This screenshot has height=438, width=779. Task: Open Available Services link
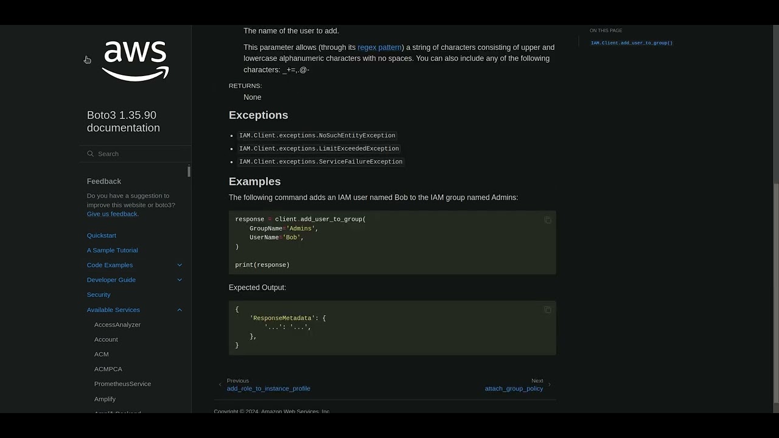113,310
